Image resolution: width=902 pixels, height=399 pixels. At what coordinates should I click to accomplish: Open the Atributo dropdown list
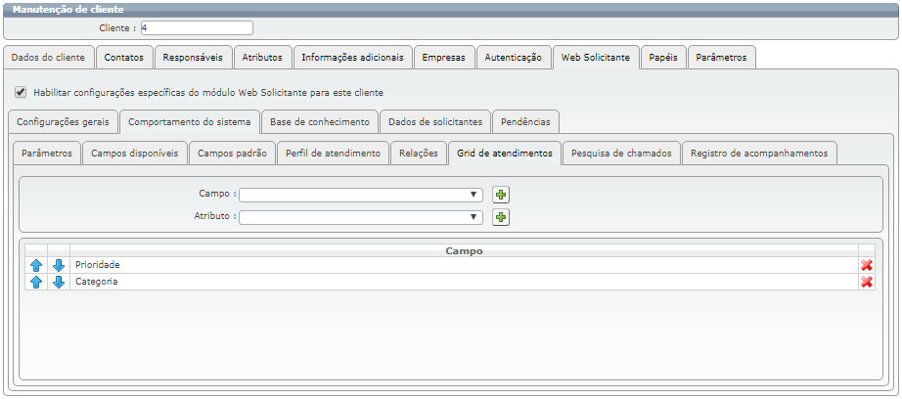point(361,217)
